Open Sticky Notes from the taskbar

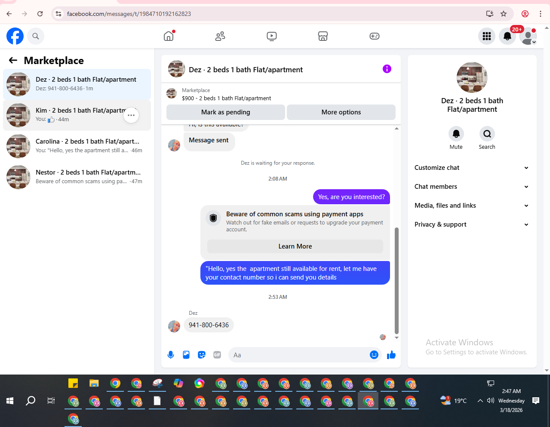[73, 383]
